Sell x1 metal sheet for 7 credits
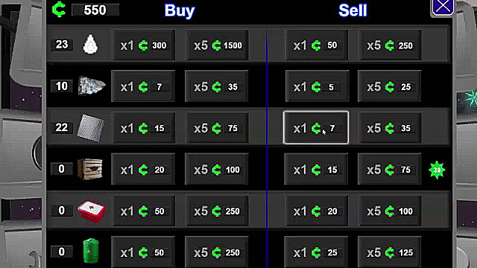Viewport: 477px width, 268px height. tap(316, 127)
